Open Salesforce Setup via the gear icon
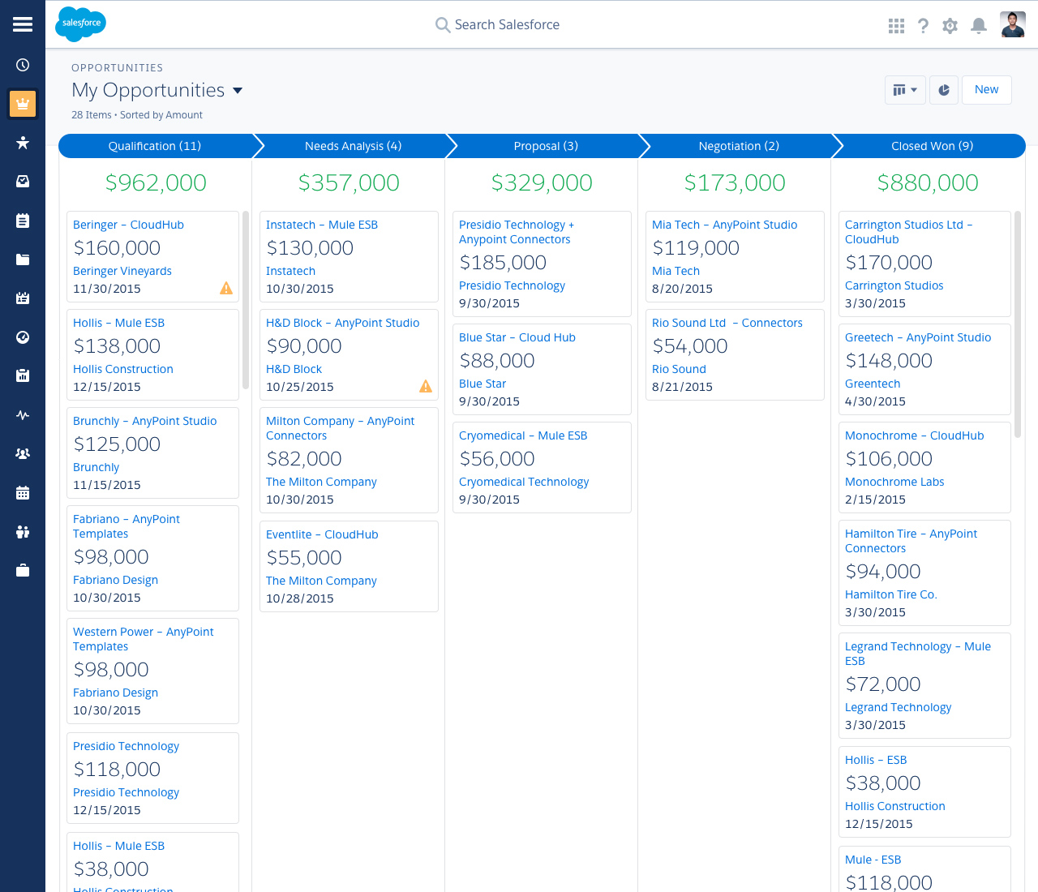The height and width of the screenshot is (892, 1038). [x=950, y=25]
